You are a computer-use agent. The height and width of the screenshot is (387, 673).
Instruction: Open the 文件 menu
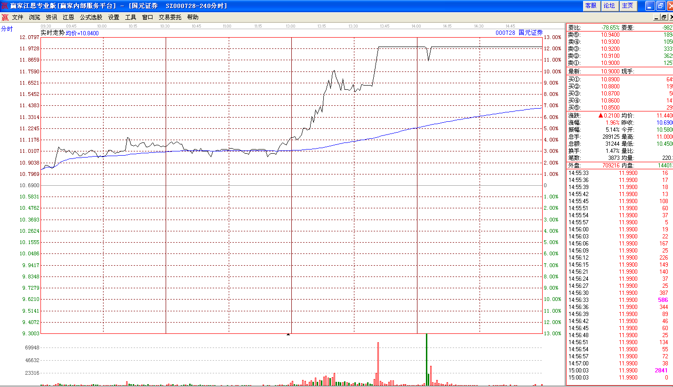click(17, 17)
